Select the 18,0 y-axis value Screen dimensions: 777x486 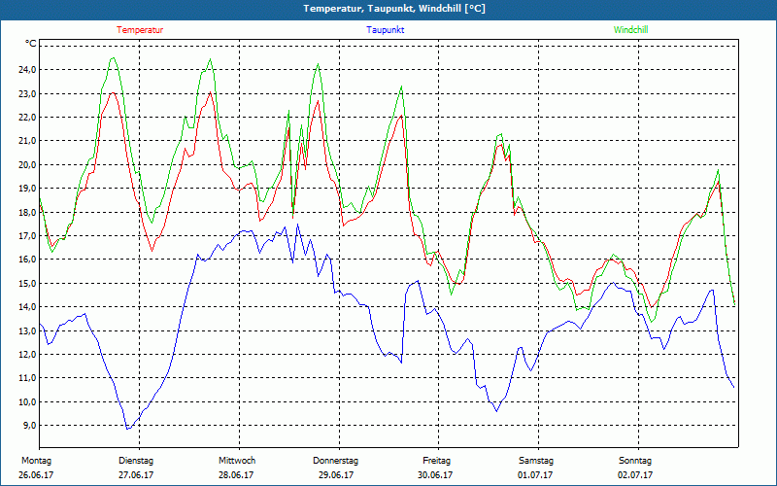(27, 212)
